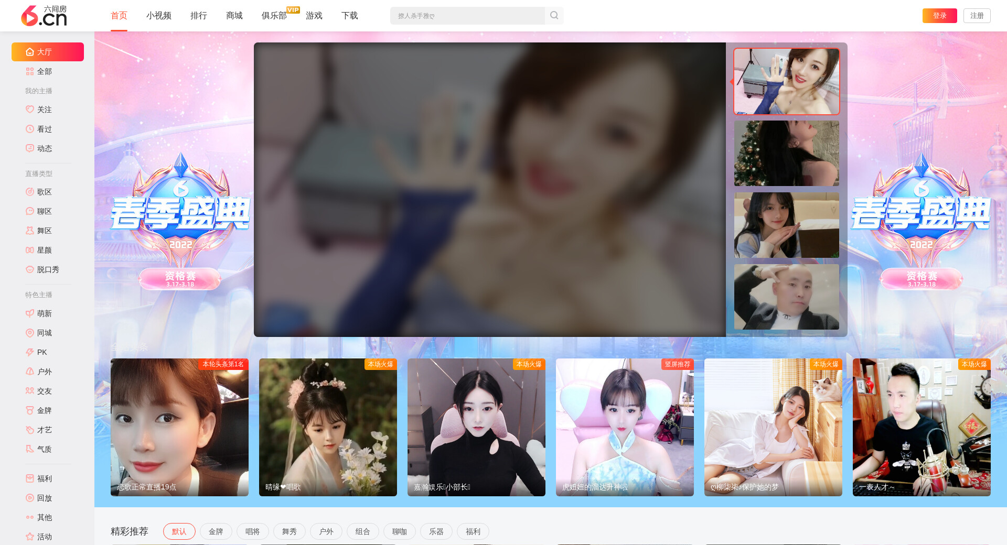The height and width of the screenshot is (545, 1007).
Task: Select the first red-bordered stream thumbnail
Action: (x=787, y=82)
